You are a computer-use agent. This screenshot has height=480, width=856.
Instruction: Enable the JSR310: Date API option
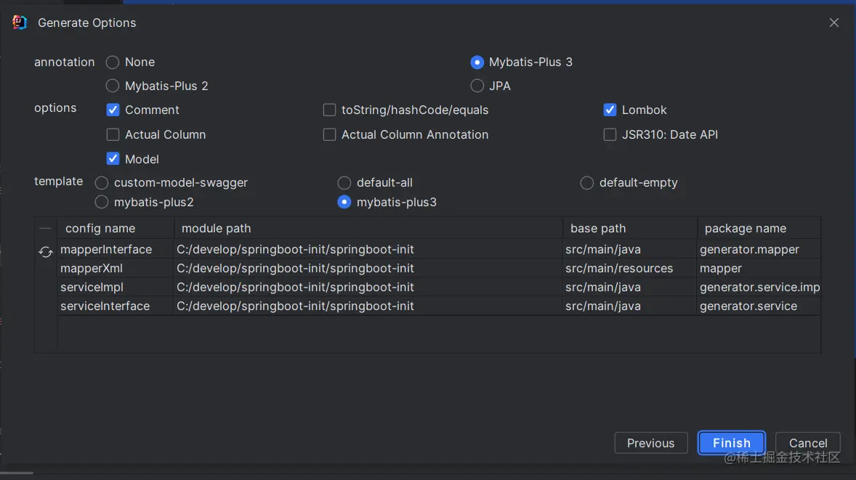[x=610, y=134]
